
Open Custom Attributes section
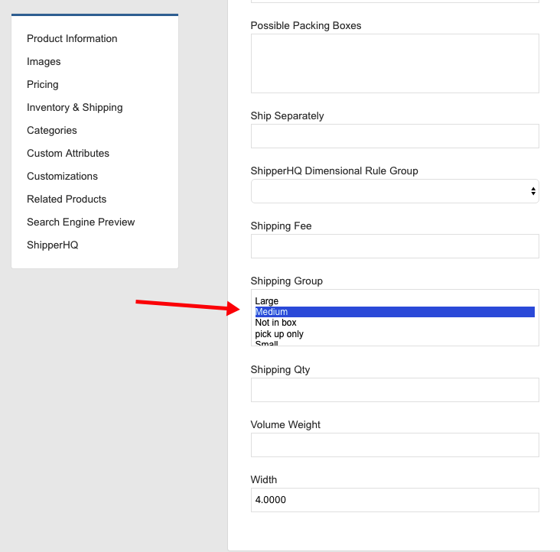click(68, 154)
